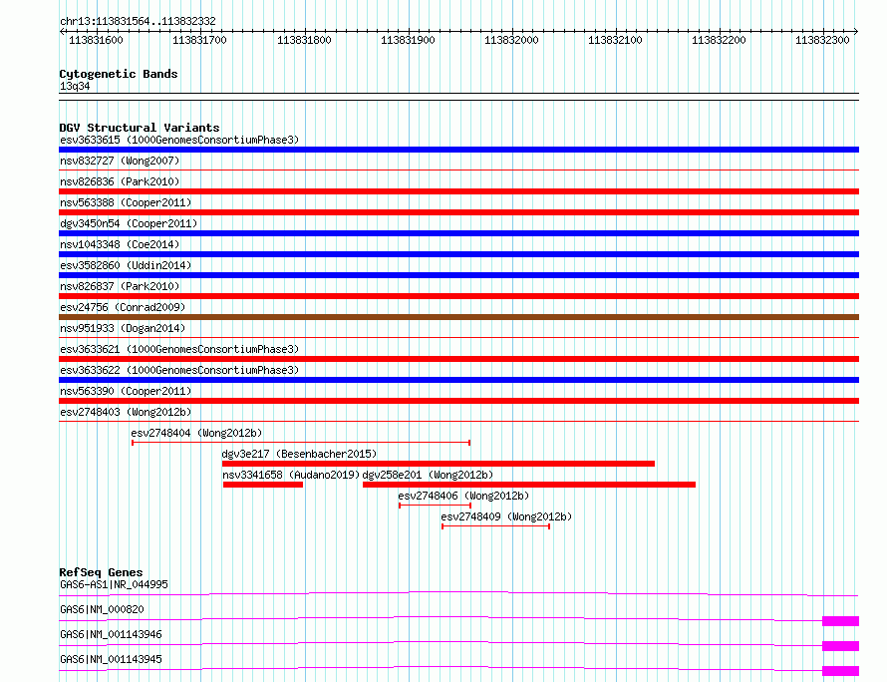This screenshot has height=682, width=887.
Task: Click ruler position 113832200
Action: [x=719, y=40]
